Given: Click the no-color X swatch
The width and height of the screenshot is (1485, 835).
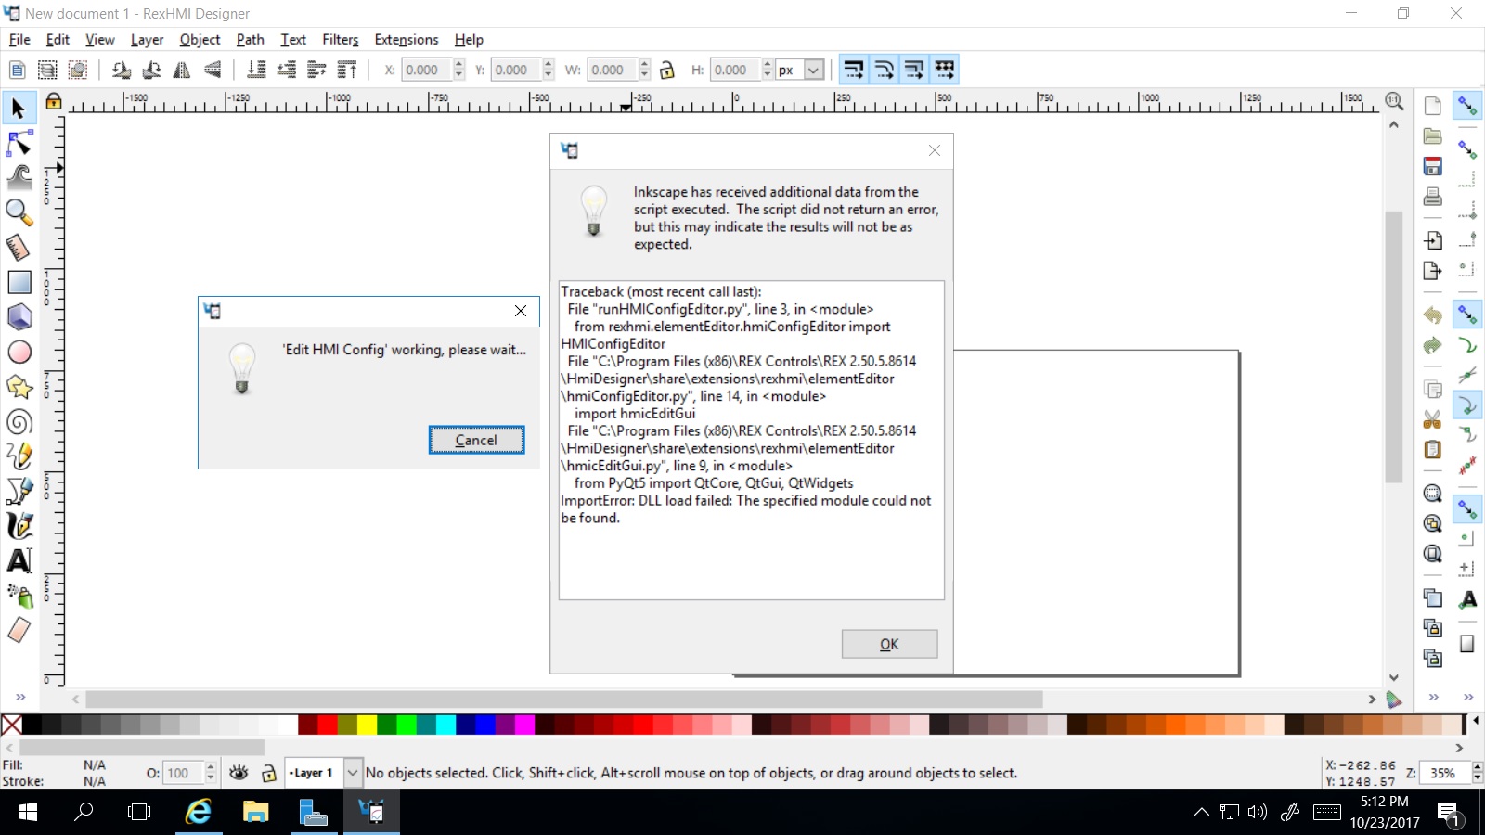Looking at the screenshot, I should click(11, 725).
